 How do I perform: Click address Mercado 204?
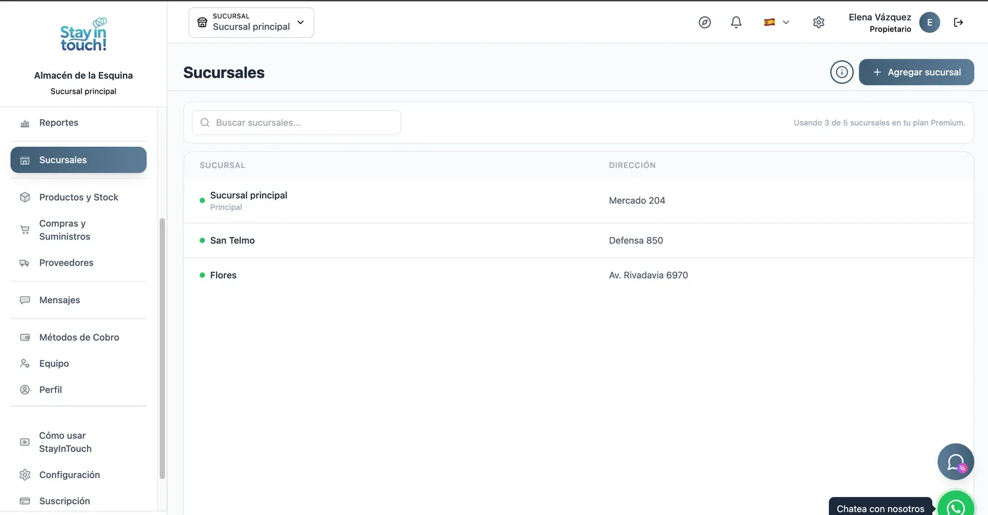[x=637, y=201]
